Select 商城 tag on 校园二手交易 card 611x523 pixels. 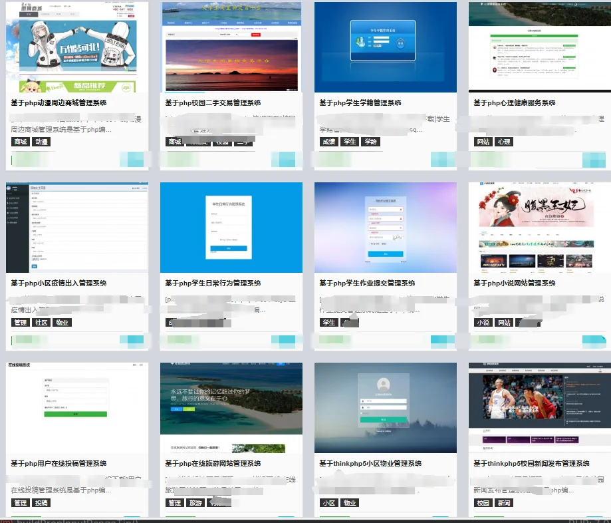[x=175, y=142]
